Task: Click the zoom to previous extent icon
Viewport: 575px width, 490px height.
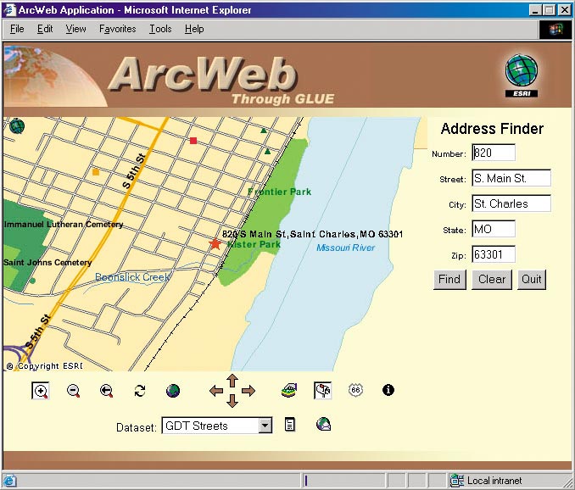Action: [x=106, y=391]
